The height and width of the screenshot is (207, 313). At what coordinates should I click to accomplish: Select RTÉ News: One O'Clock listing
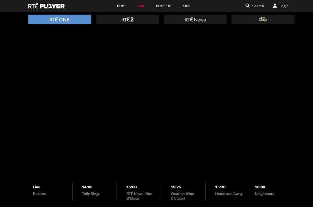[139, 196]
